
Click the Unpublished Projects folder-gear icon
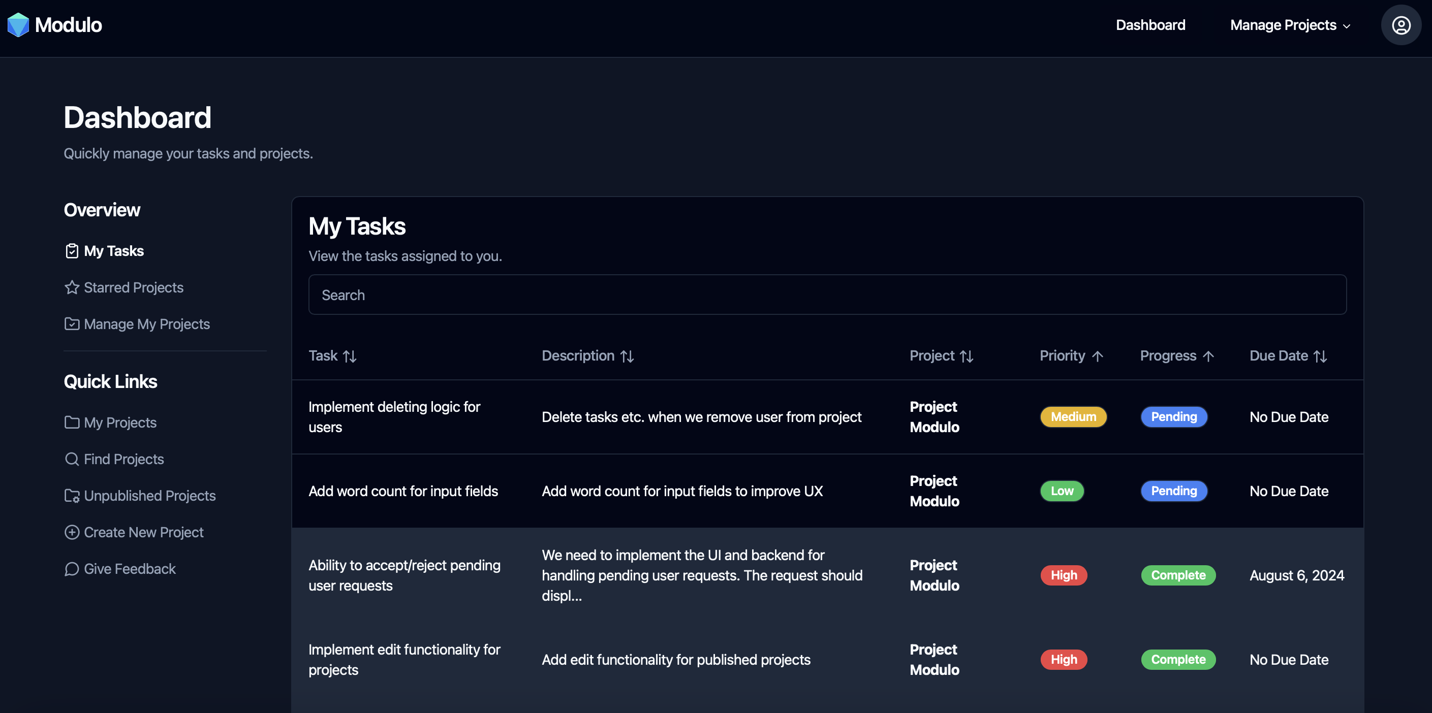point(72,496)
